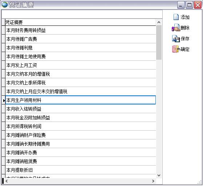The image size is (203, 186).
Task: Click the 保存 (Save) disk icon
Action: click(176, 39)
